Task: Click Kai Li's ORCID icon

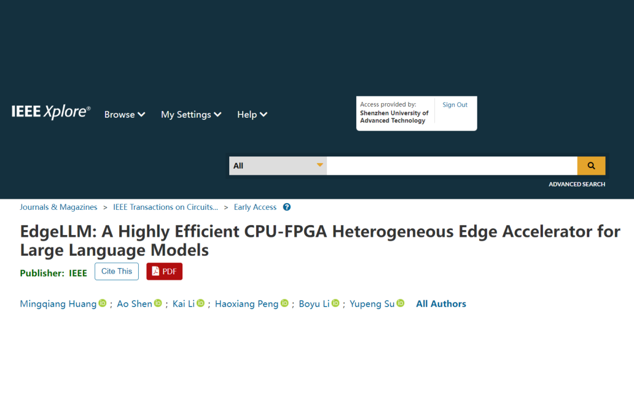Action: (x=200, y=303)
